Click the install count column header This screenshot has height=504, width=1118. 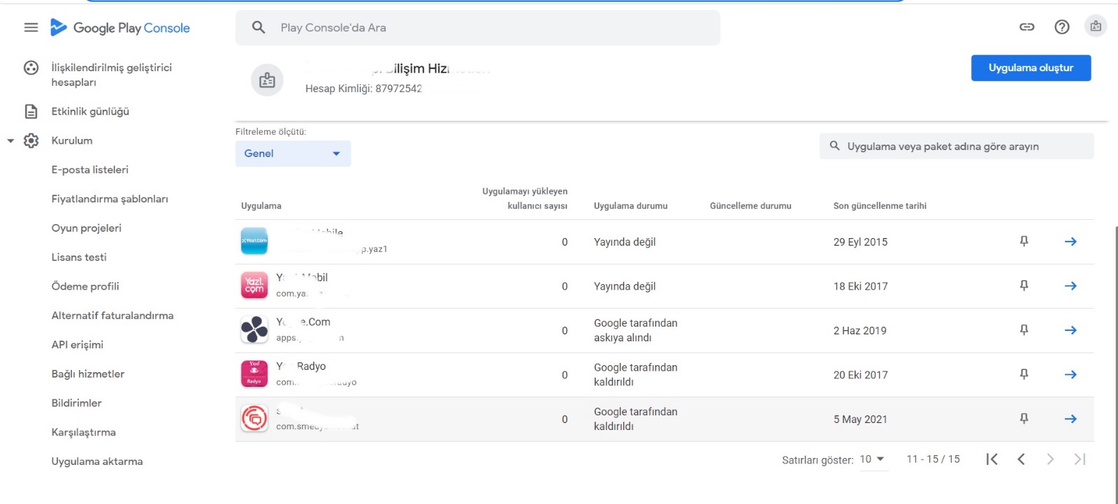(525, 198)
